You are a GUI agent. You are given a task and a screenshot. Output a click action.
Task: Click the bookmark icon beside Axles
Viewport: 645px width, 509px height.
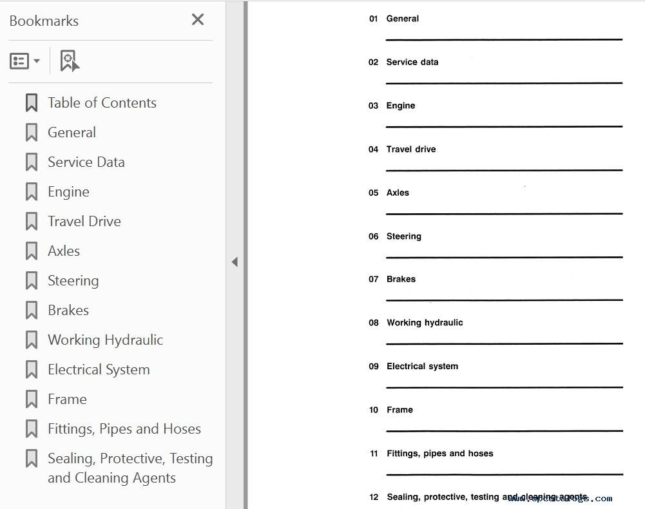click(x=32, y=251)
